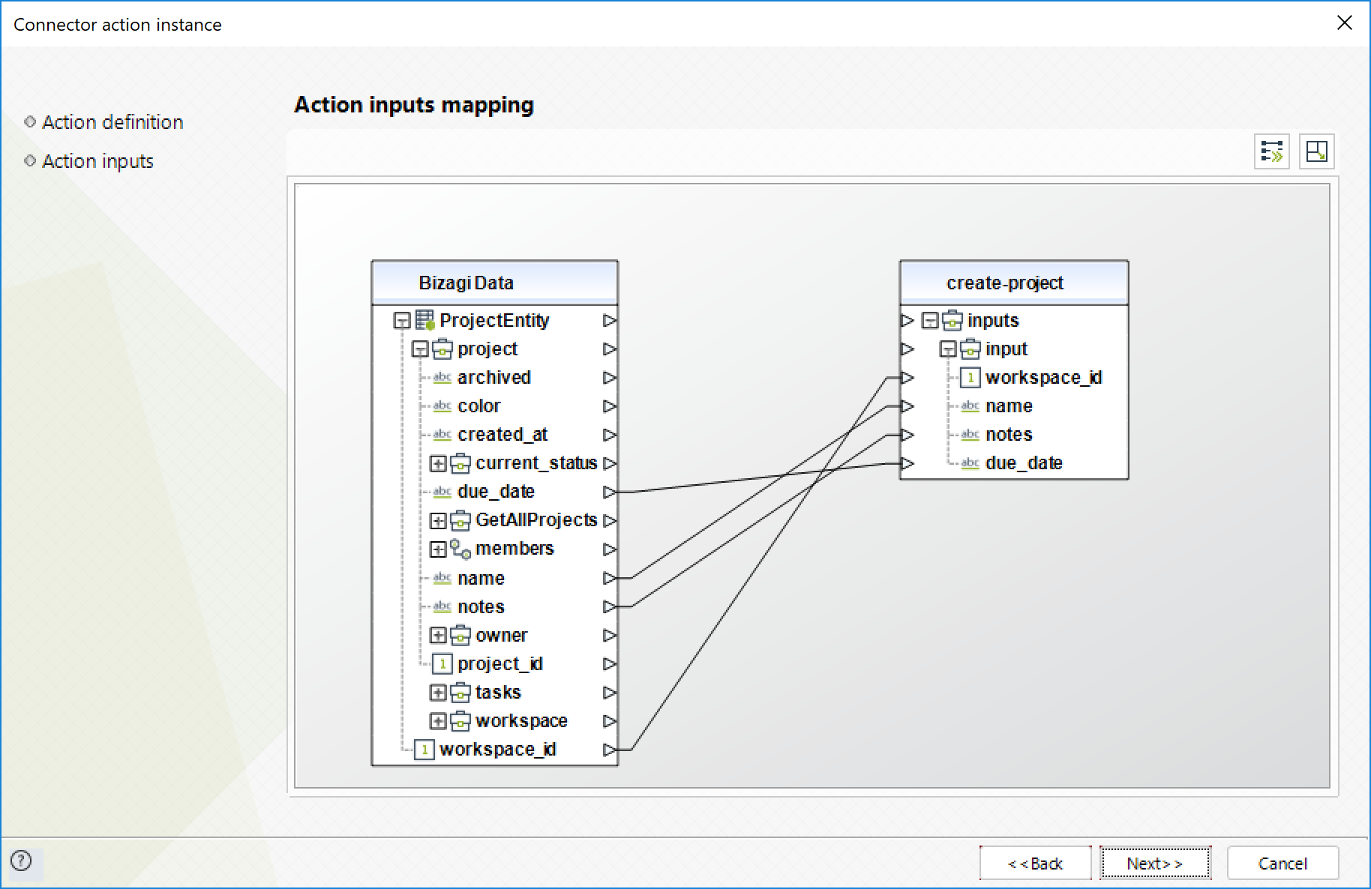Click the Cancel button
Image resolution: width=1371 pixels, height=889 pixels.
pyautogui.click(x=1282, y=864)
